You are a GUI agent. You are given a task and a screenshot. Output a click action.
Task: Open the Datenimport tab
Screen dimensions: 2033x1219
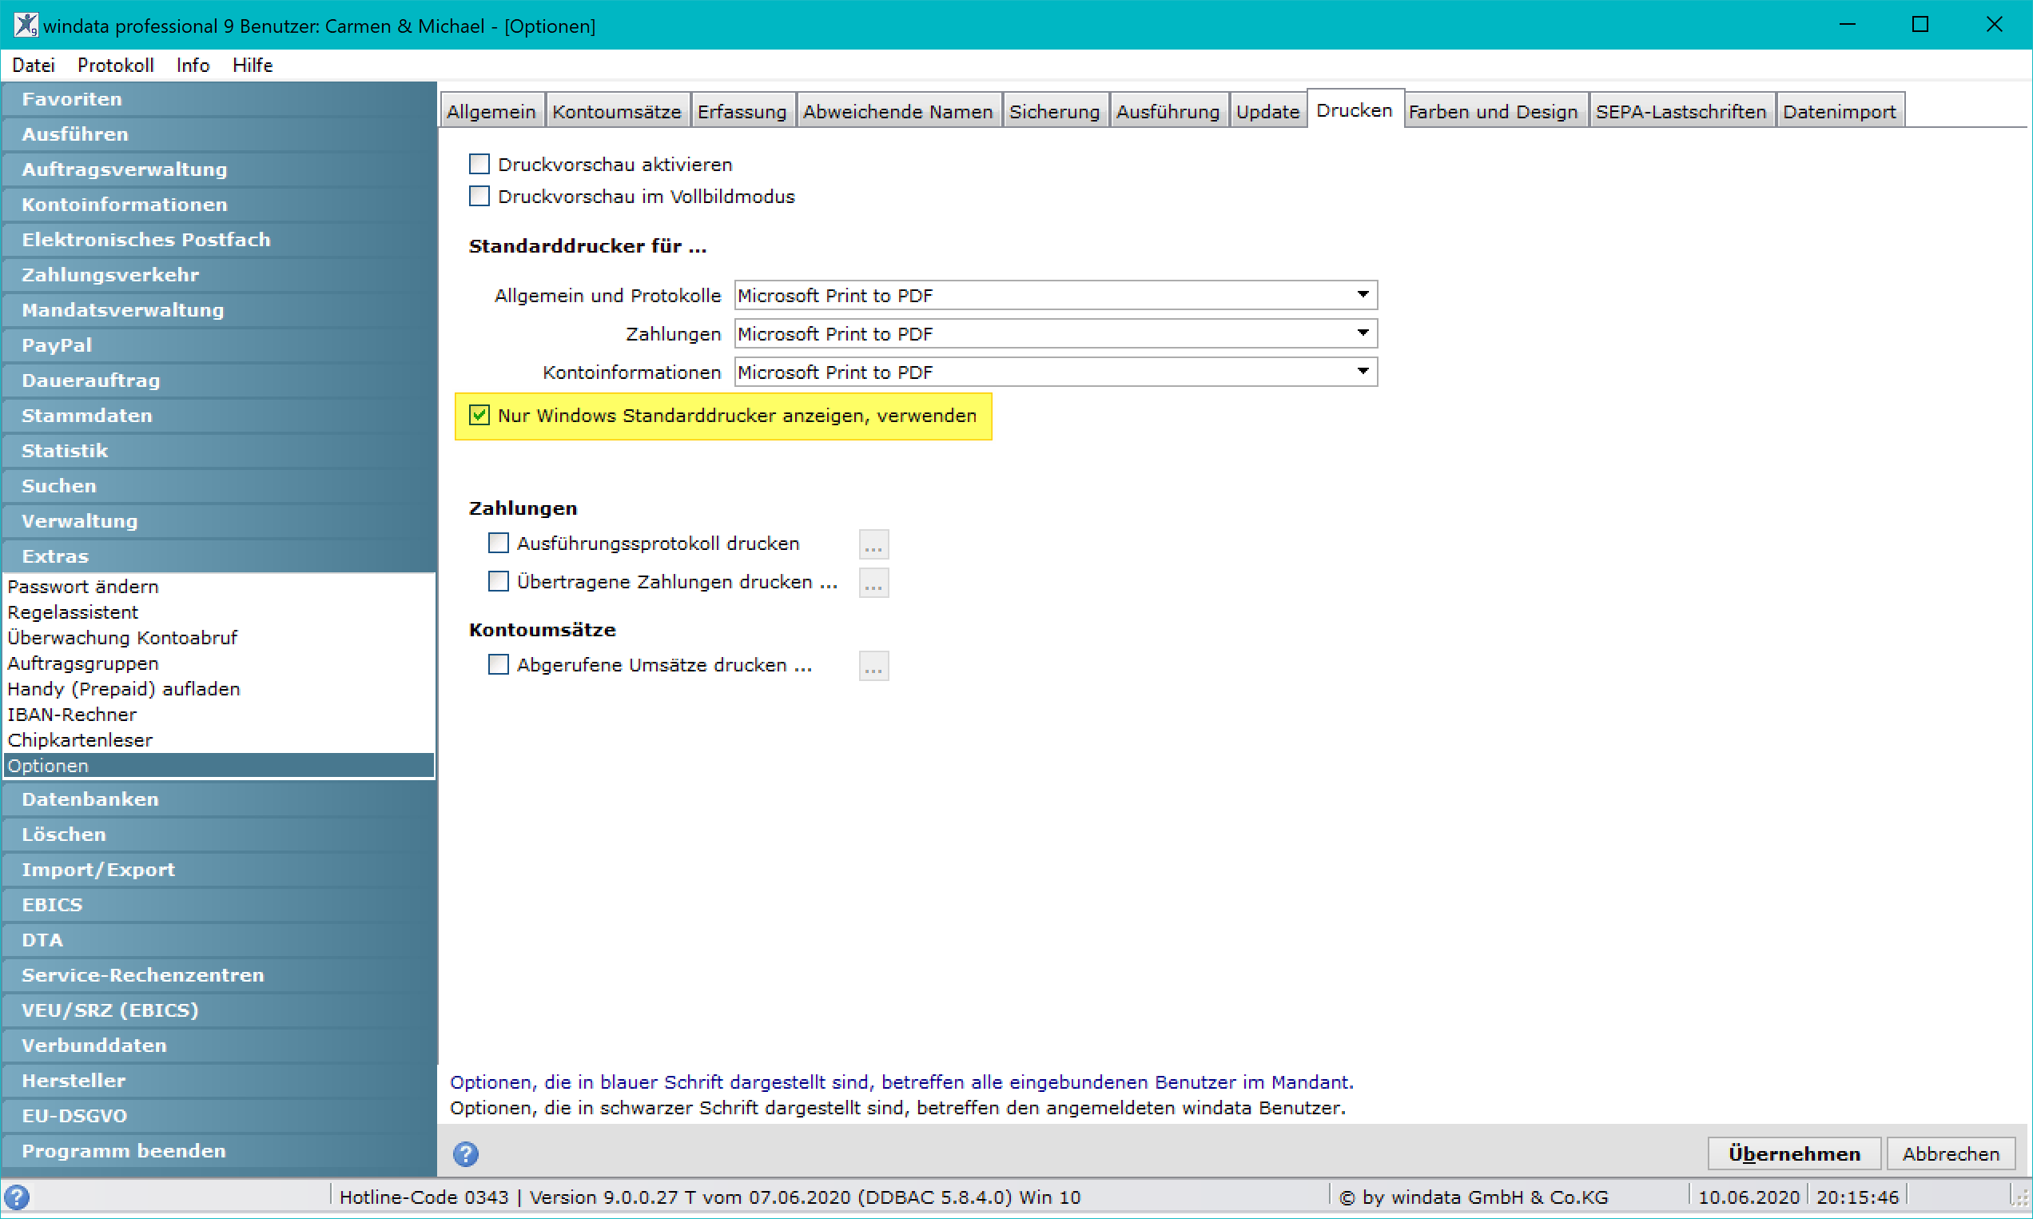[x=1840, y=112]
